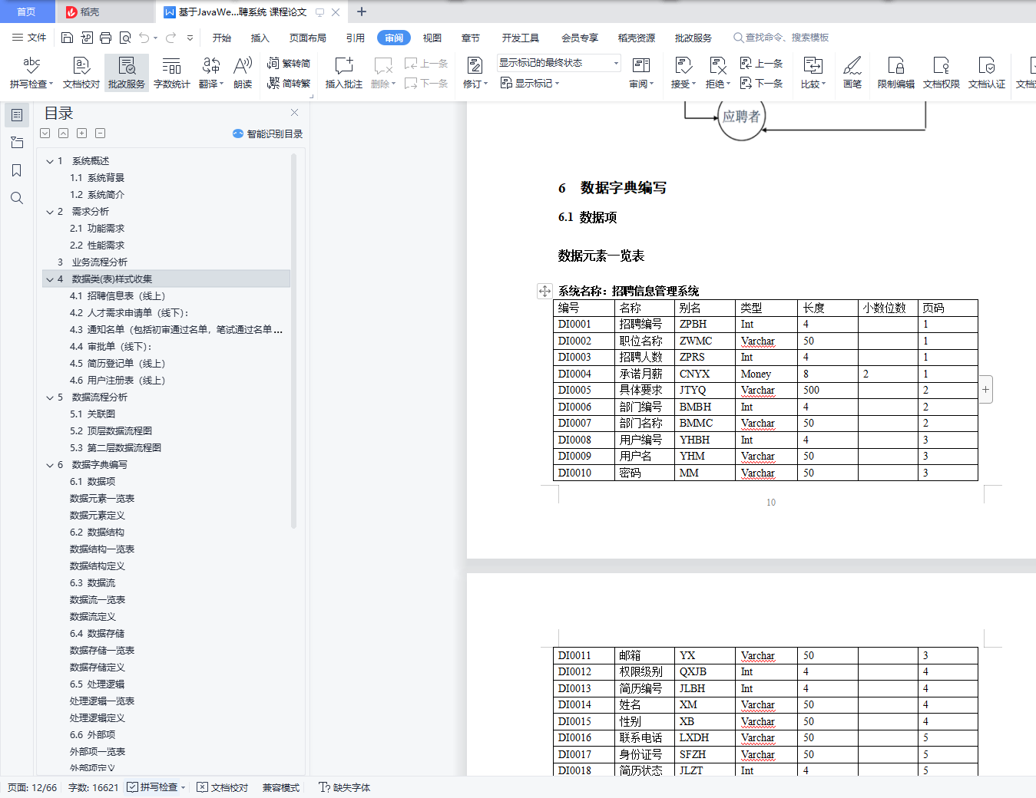Select table cell DI0004
This screenshot has width=1036, height=798.
coord(584,374)
